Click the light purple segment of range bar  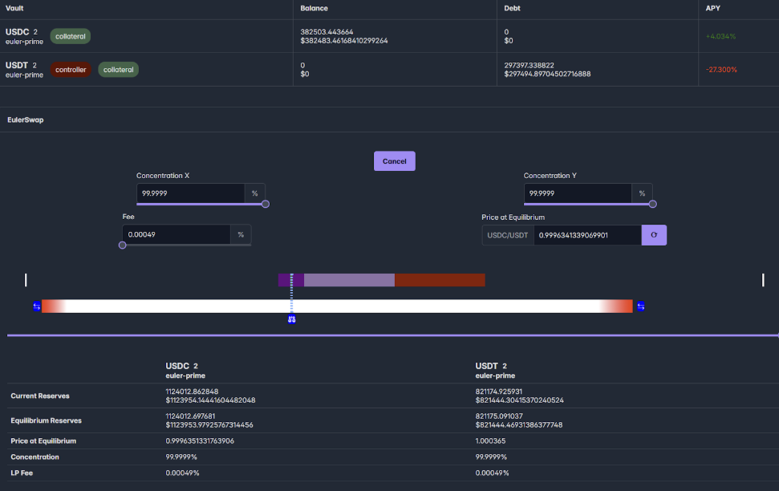pos(349,280)
